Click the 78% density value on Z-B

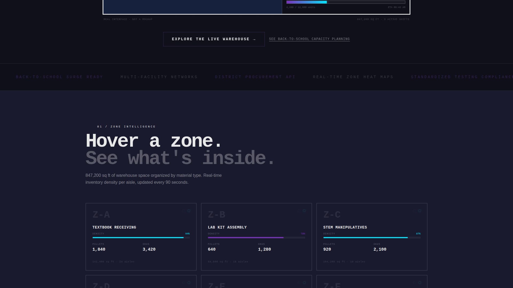point(303,234)
